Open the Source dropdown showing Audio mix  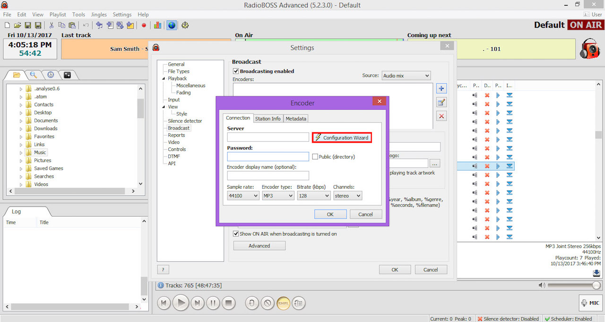[x=406, y=76]
